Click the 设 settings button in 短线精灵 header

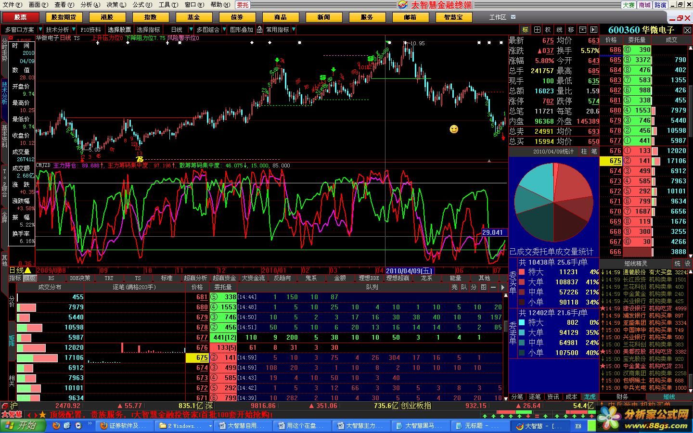687,263
